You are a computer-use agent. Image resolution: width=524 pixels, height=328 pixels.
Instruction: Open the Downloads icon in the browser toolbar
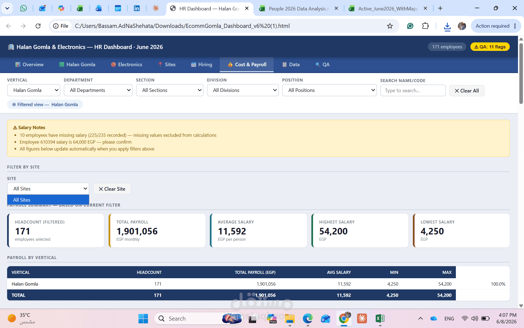(x=447, y=26)
